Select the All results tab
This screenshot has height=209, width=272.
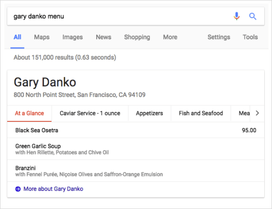17,37
